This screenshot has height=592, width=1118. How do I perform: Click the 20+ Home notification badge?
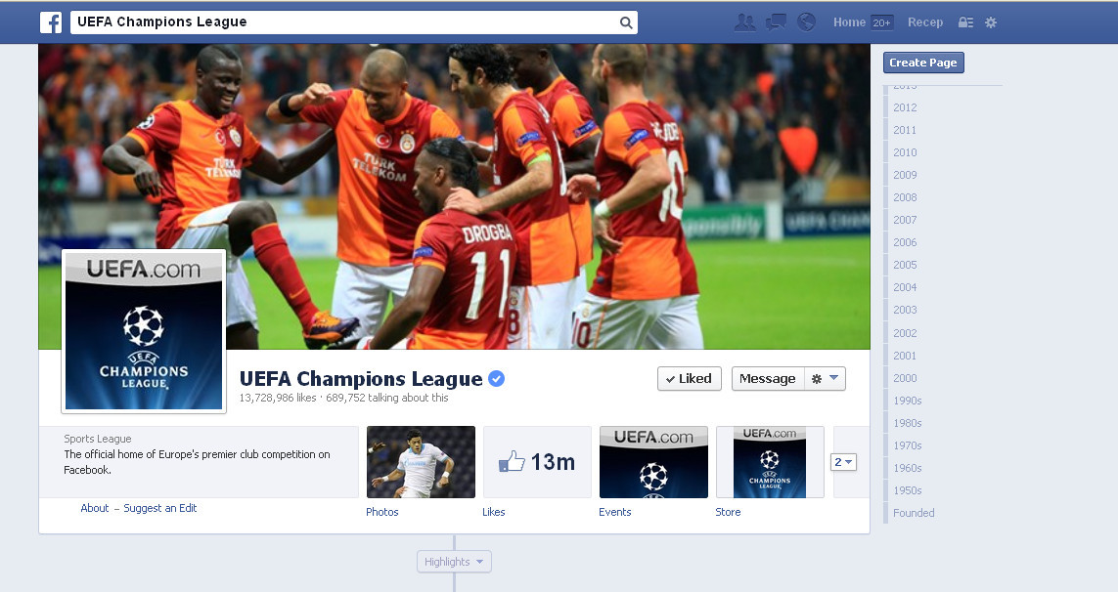tap(882, 22)
